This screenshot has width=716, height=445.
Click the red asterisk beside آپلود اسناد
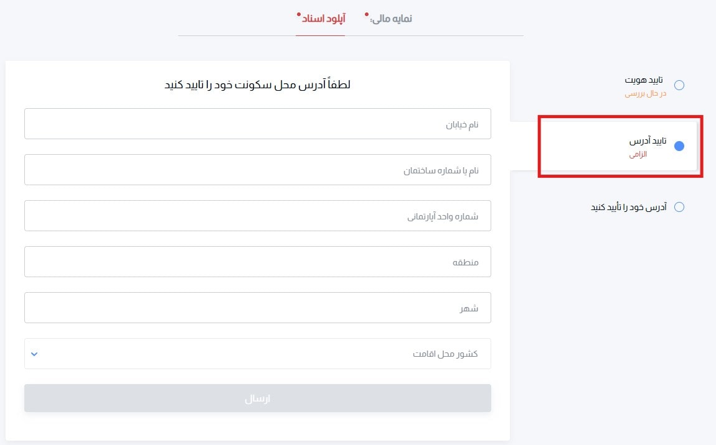click(299, 14)
